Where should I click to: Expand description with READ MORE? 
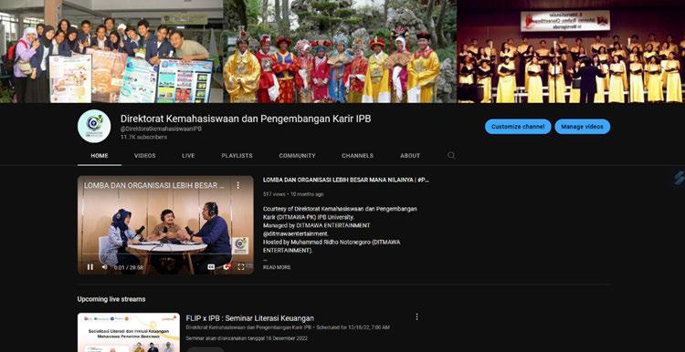point(277,267)
